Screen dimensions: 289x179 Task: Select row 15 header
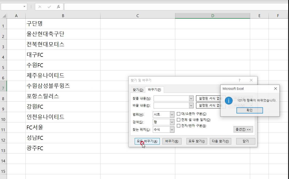pyautogui.click(x=3, y=169)
